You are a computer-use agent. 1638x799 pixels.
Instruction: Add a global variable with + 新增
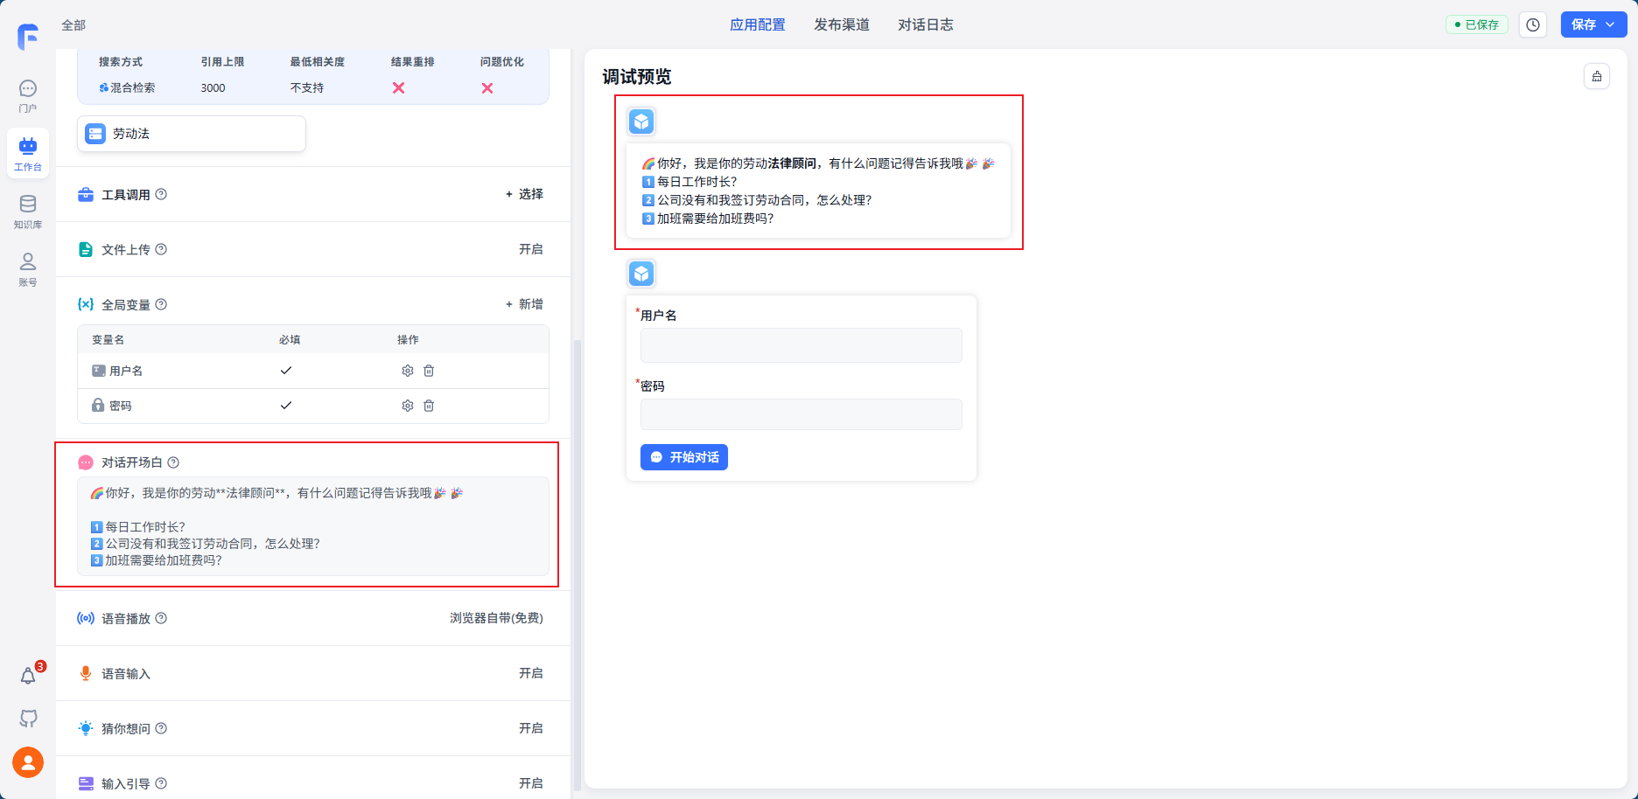[x=524, y=304]
